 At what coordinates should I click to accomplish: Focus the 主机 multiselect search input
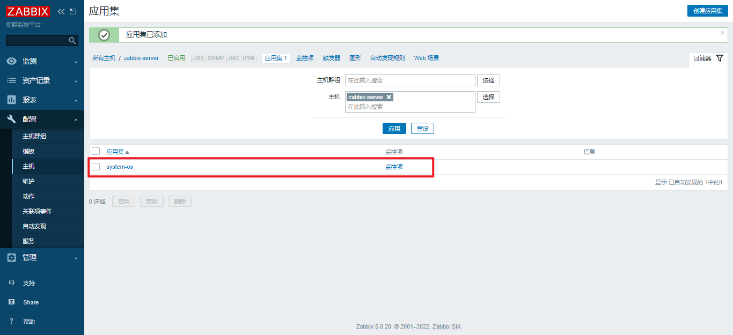(410, 107)
